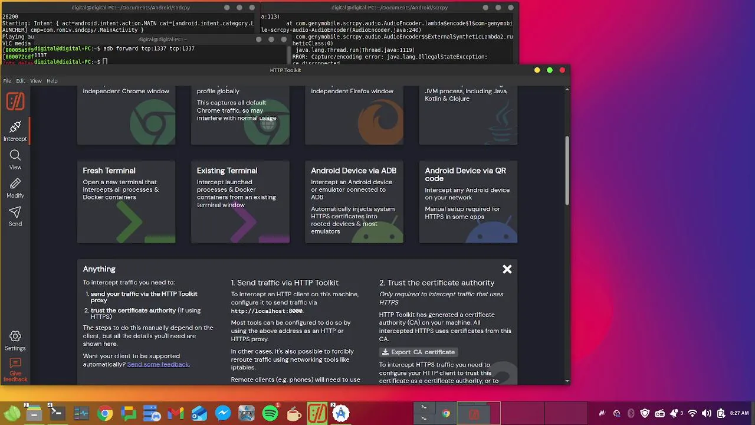Click the flame icon in system tray
This screenshot has width=755, height=425.
[x=602, y=413]
